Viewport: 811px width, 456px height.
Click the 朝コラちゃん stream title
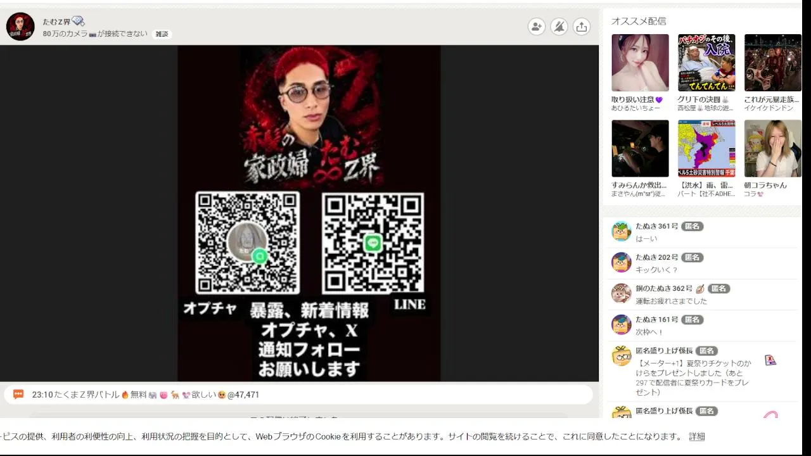point(765,185)
